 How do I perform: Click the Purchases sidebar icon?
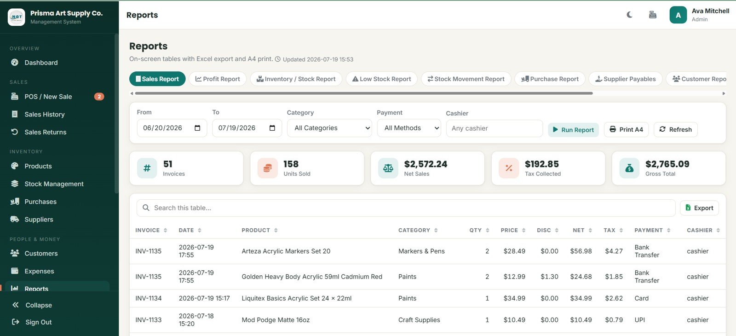click(x=15, y=202)
